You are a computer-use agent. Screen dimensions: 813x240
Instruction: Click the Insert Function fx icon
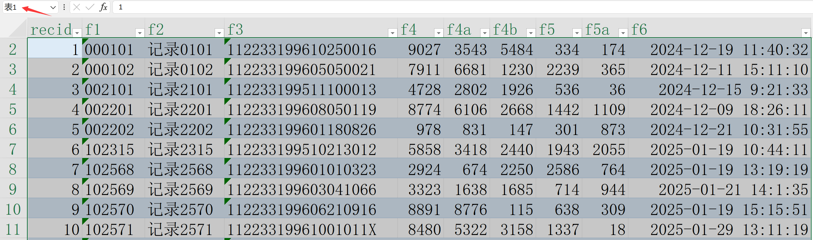point(103,7)
